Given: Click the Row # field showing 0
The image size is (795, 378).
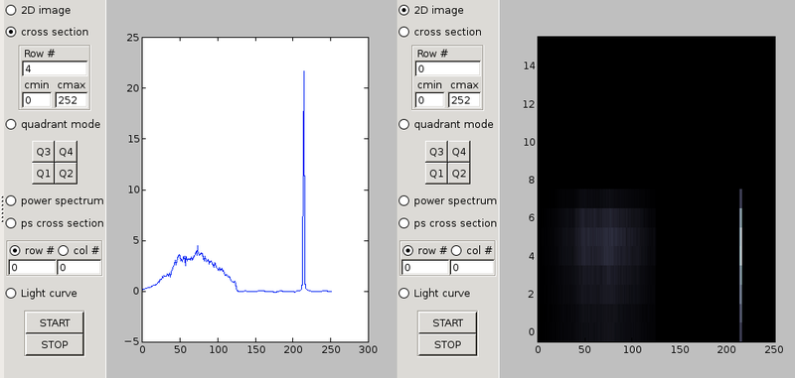Looking at the screenshot, I should [x=448, y=68].
